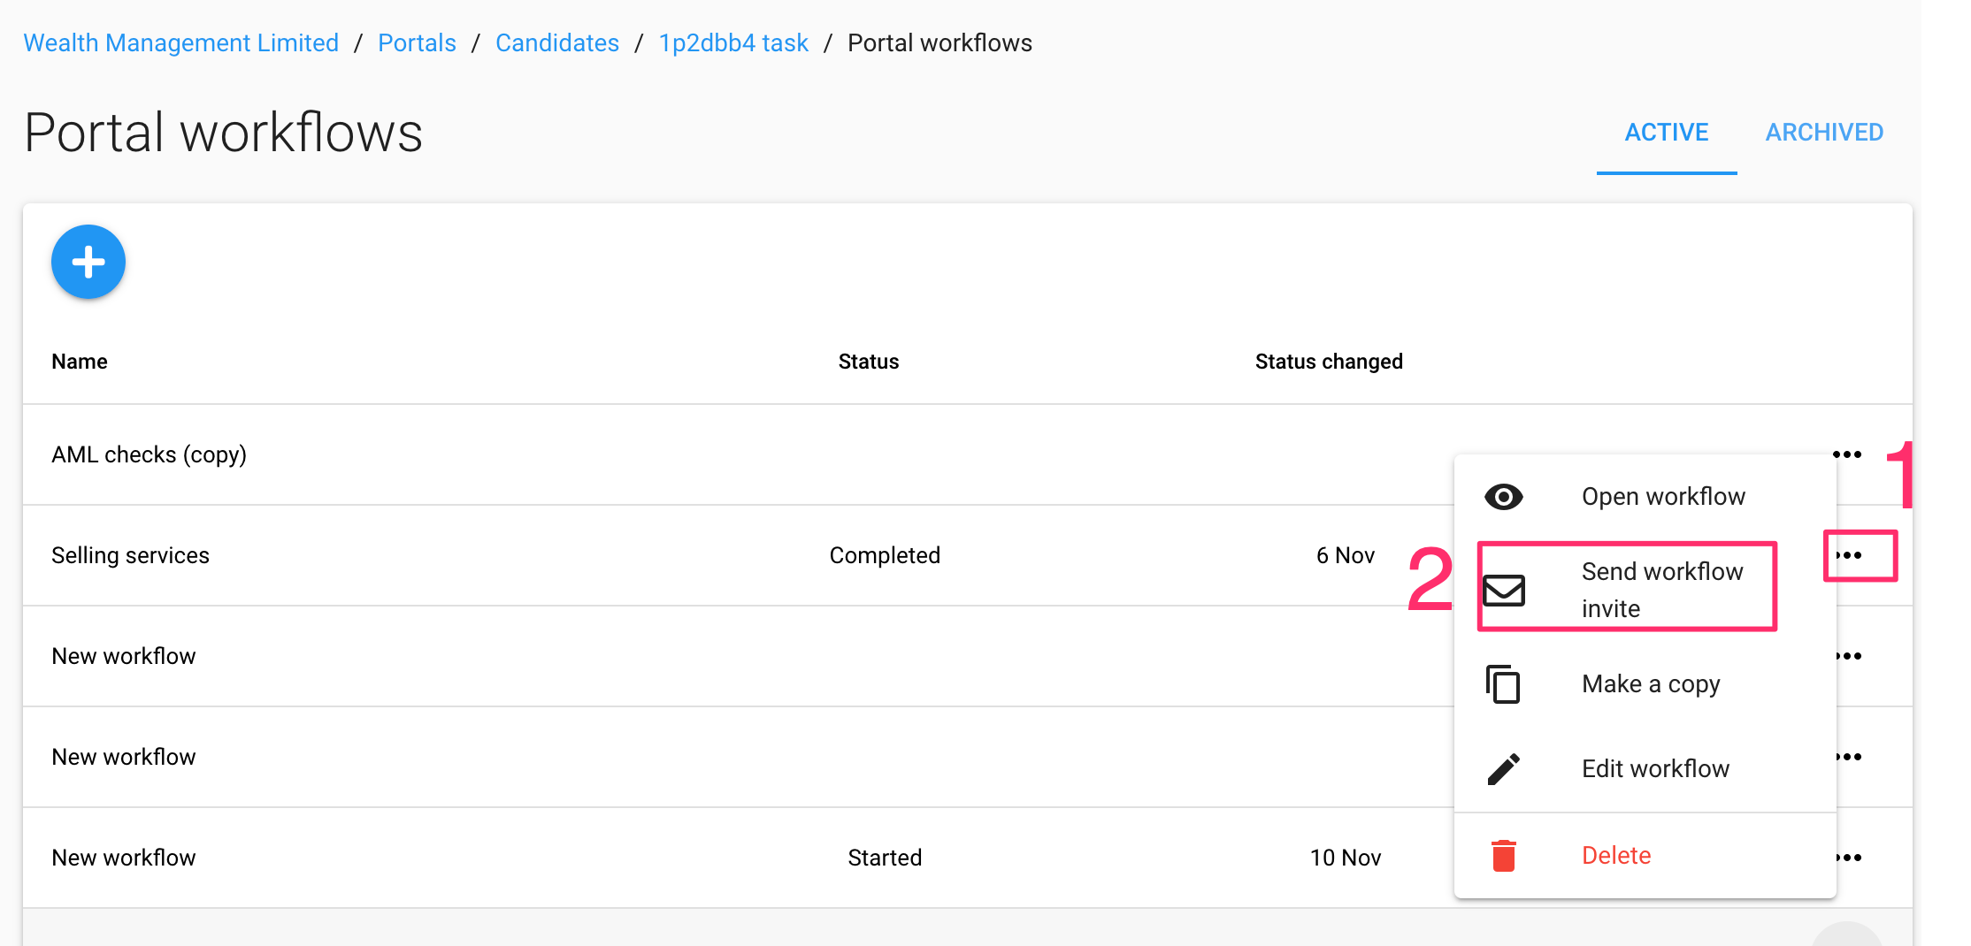Choose Send workflow invite from menu
The height and width of the screenshot is (946, 1971).
1660,590
